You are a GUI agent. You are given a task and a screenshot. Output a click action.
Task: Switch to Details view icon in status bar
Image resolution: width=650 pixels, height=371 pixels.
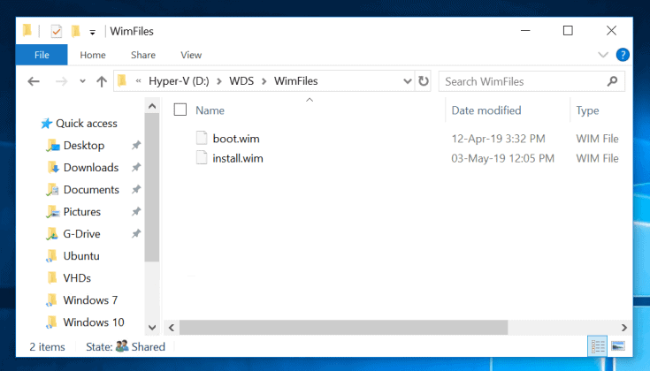(597, 346)
